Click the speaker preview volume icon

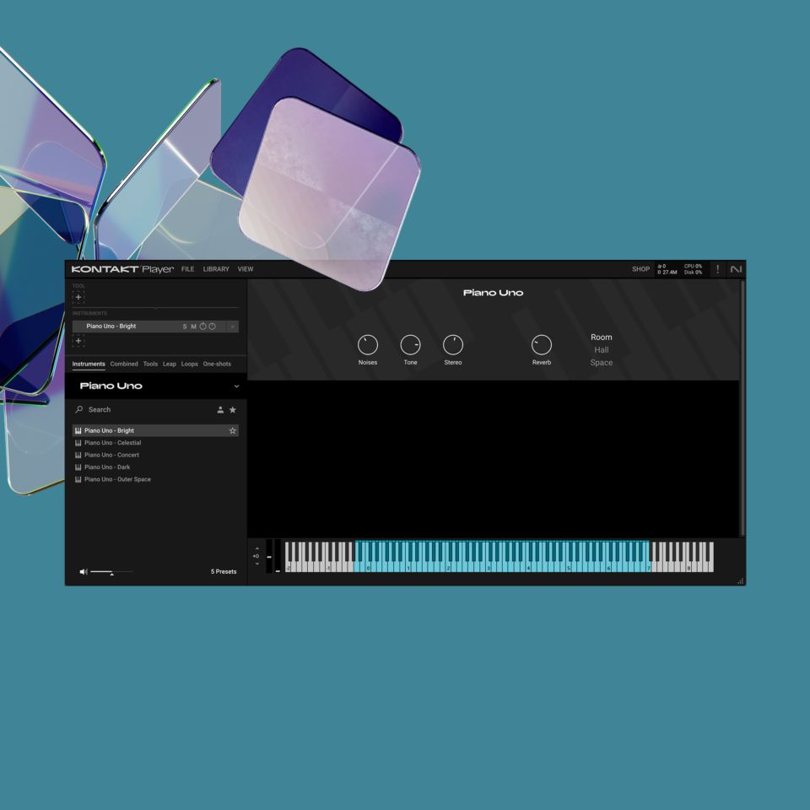coord(83,572)
